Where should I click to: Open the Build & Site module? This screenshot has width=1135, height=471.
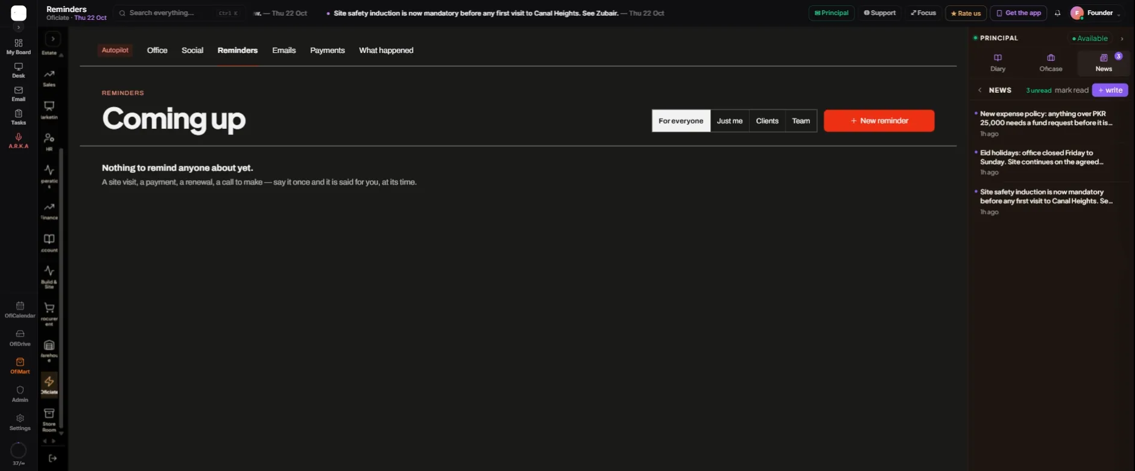click(x=49, y=277)
